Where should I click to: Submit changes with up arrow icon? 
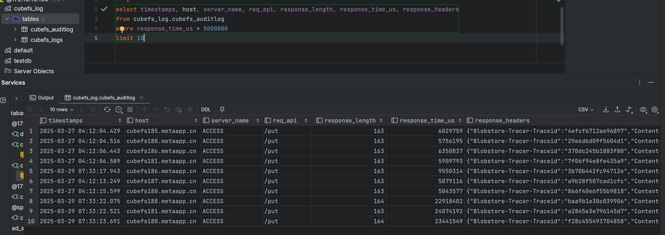(x=190, y=109)
